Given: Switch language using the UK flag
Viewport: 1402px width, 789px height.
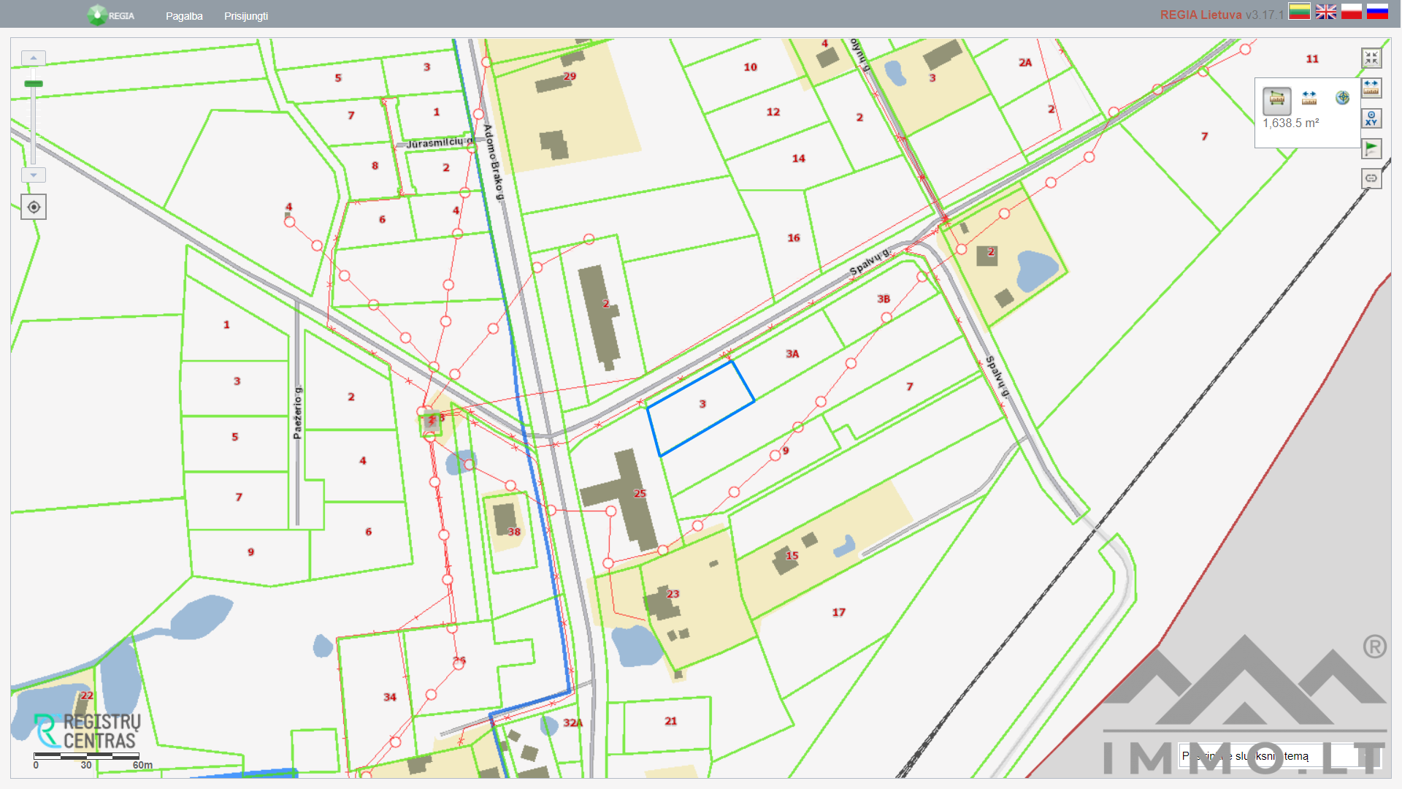Looking at the screenshot, I should [1326, 12].
